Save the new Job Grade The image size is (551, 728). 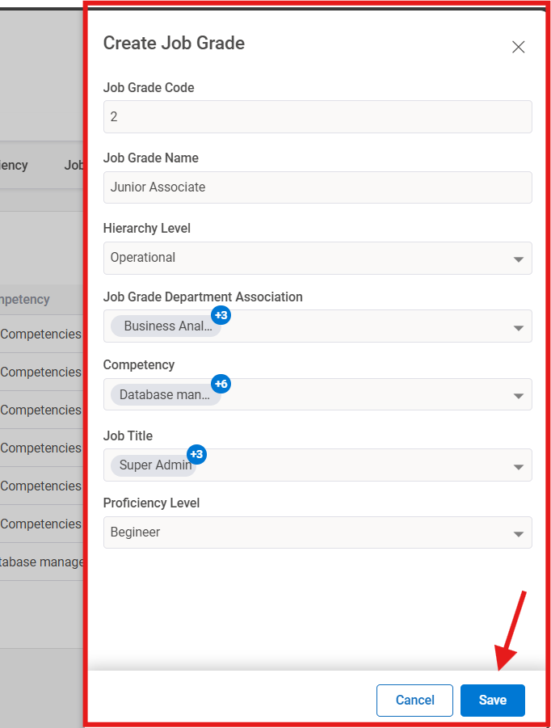pos(492,700)
